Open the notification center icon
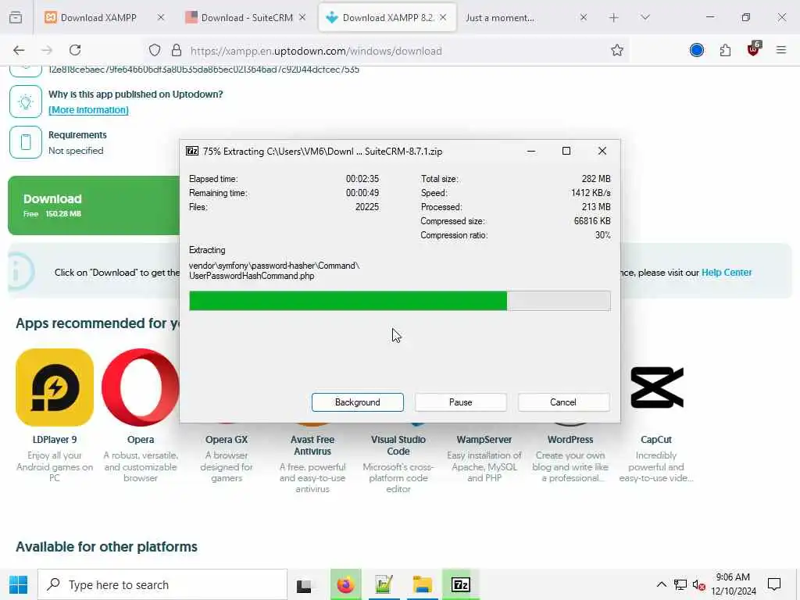The width and height of the screenshot is (800, 600). (774, 584)
